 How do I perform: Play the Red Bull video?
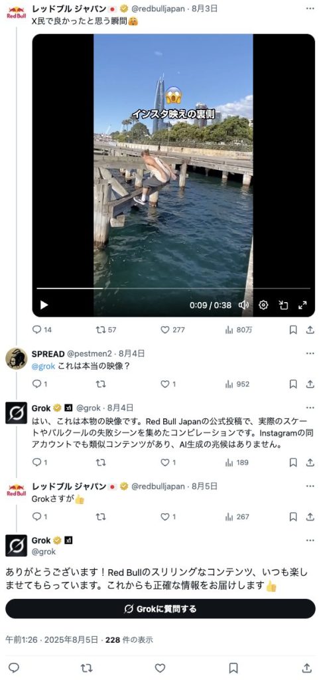click(44, 305)
